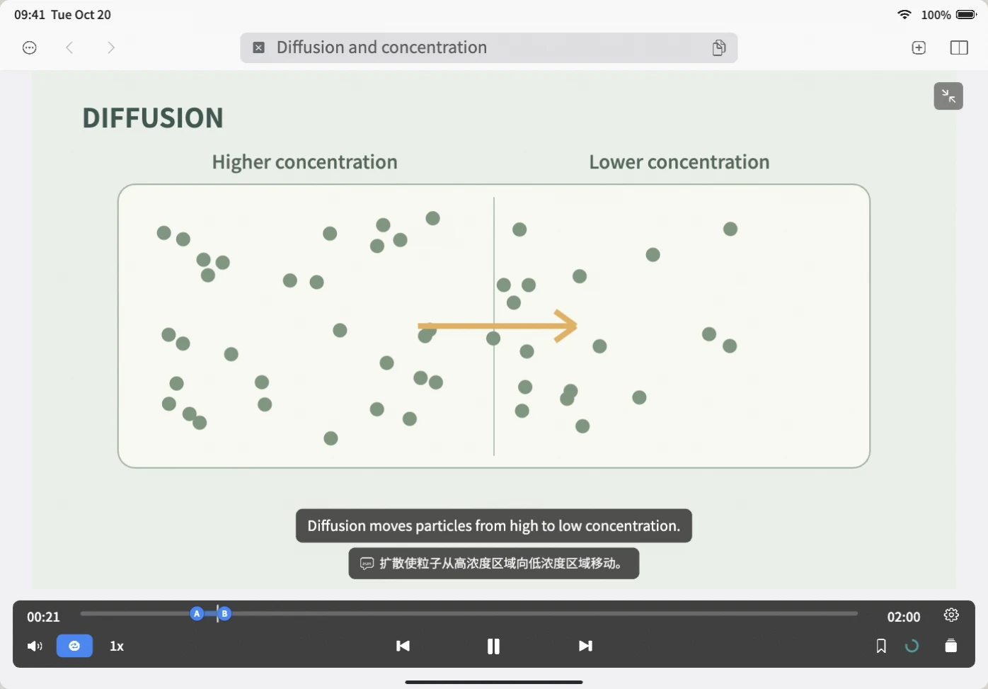Add a new tab with plus icon
This screenshot has height=689, width=988.
[x=919, y=47]
